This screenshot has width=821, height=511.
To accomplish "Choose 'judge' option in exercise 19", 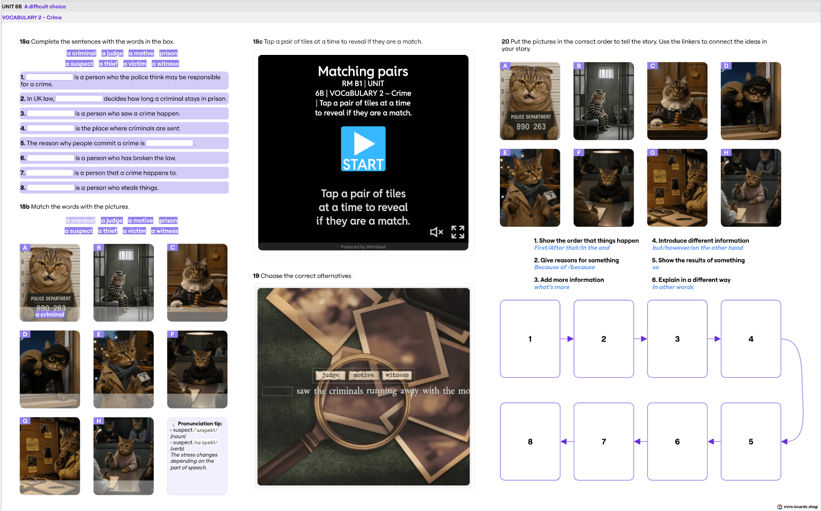I will pyautogui.click(x=330, y=375).
